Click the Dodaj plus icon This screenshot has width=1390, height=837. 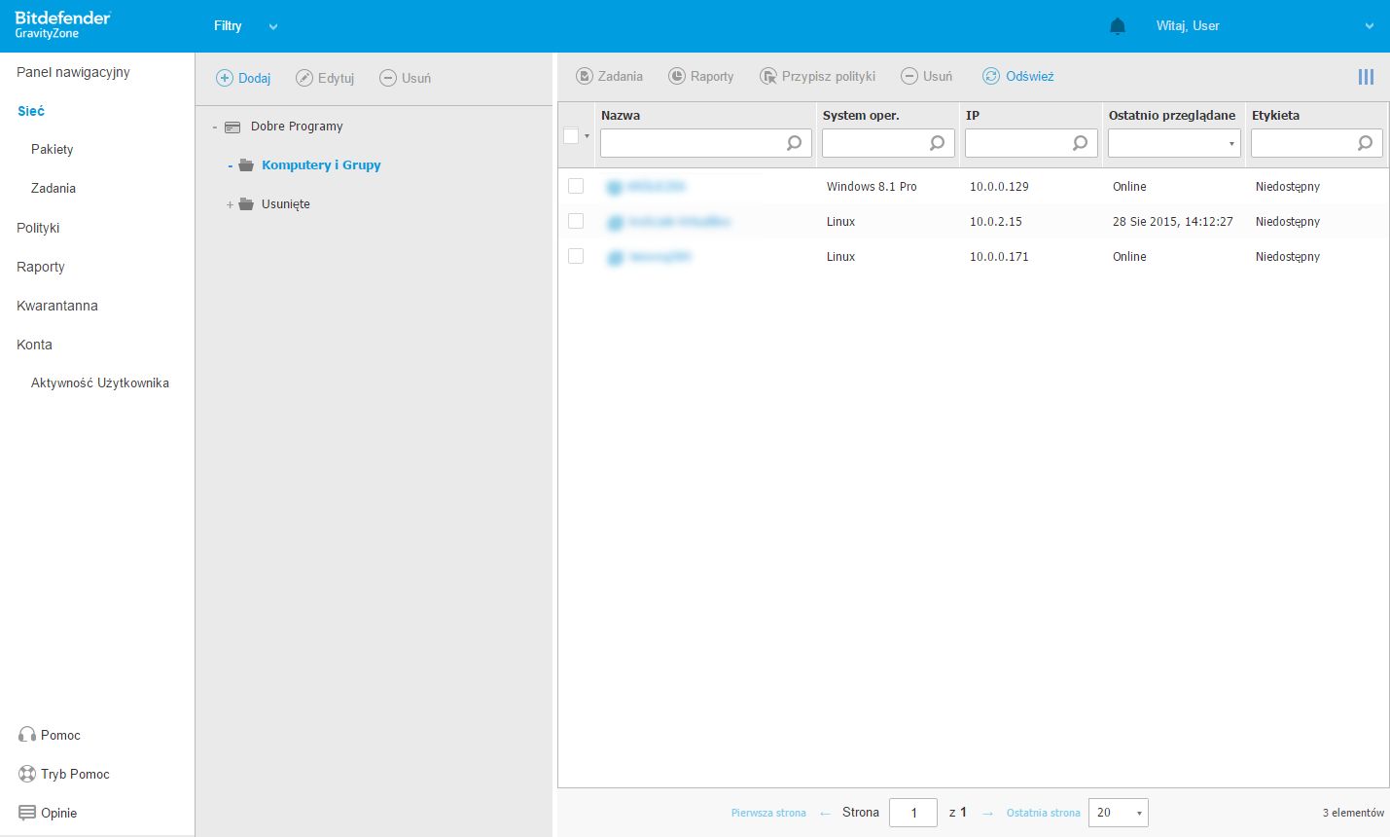point(225,78)
